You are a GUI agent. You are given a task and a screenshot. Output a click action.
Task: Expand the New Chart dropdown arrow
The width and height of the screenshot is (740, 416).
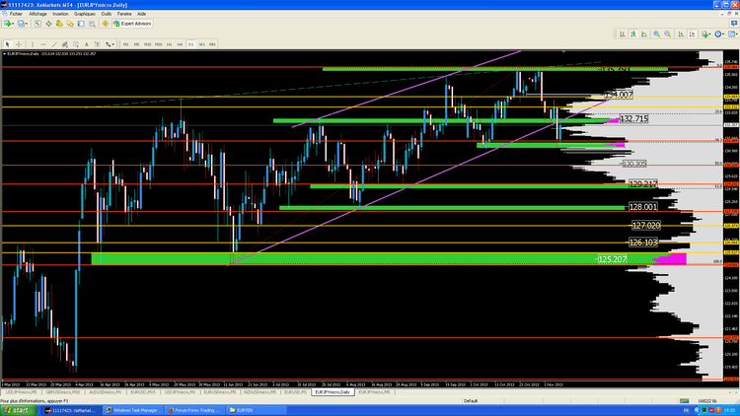pos(13,24)
